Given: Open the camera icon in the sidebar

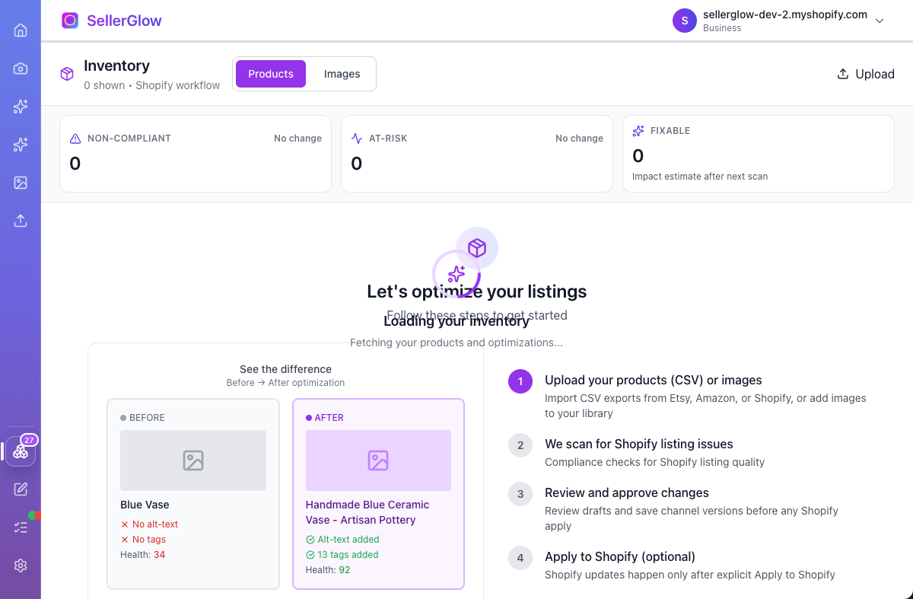Looking at the screenshot, I should (21, 69).
